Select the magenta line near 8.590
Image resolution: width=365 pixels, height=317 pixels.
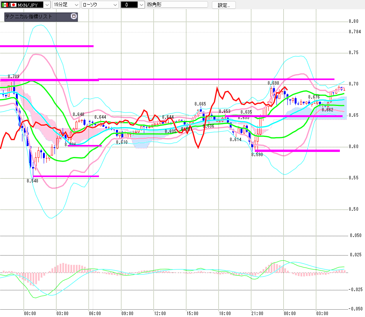point(297,151)
